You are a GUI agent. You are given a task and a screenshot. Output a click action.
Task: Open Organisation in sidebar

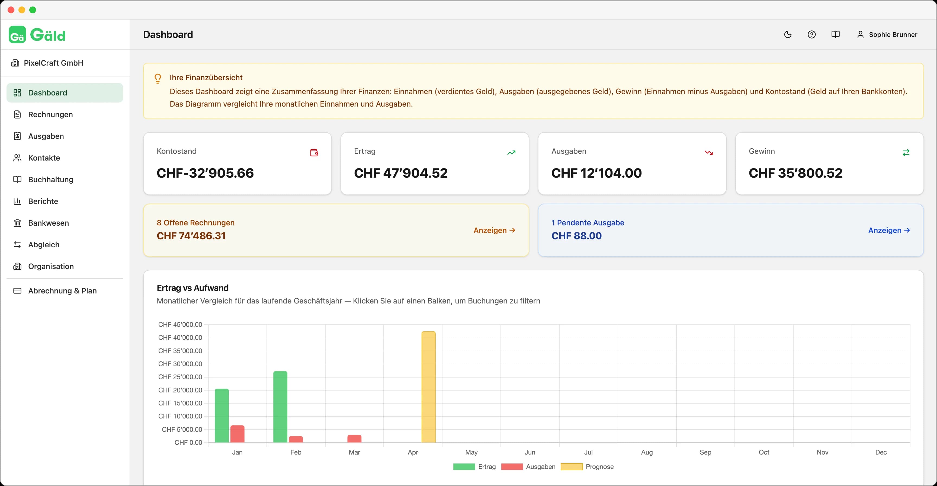click(x=65, y=266)
